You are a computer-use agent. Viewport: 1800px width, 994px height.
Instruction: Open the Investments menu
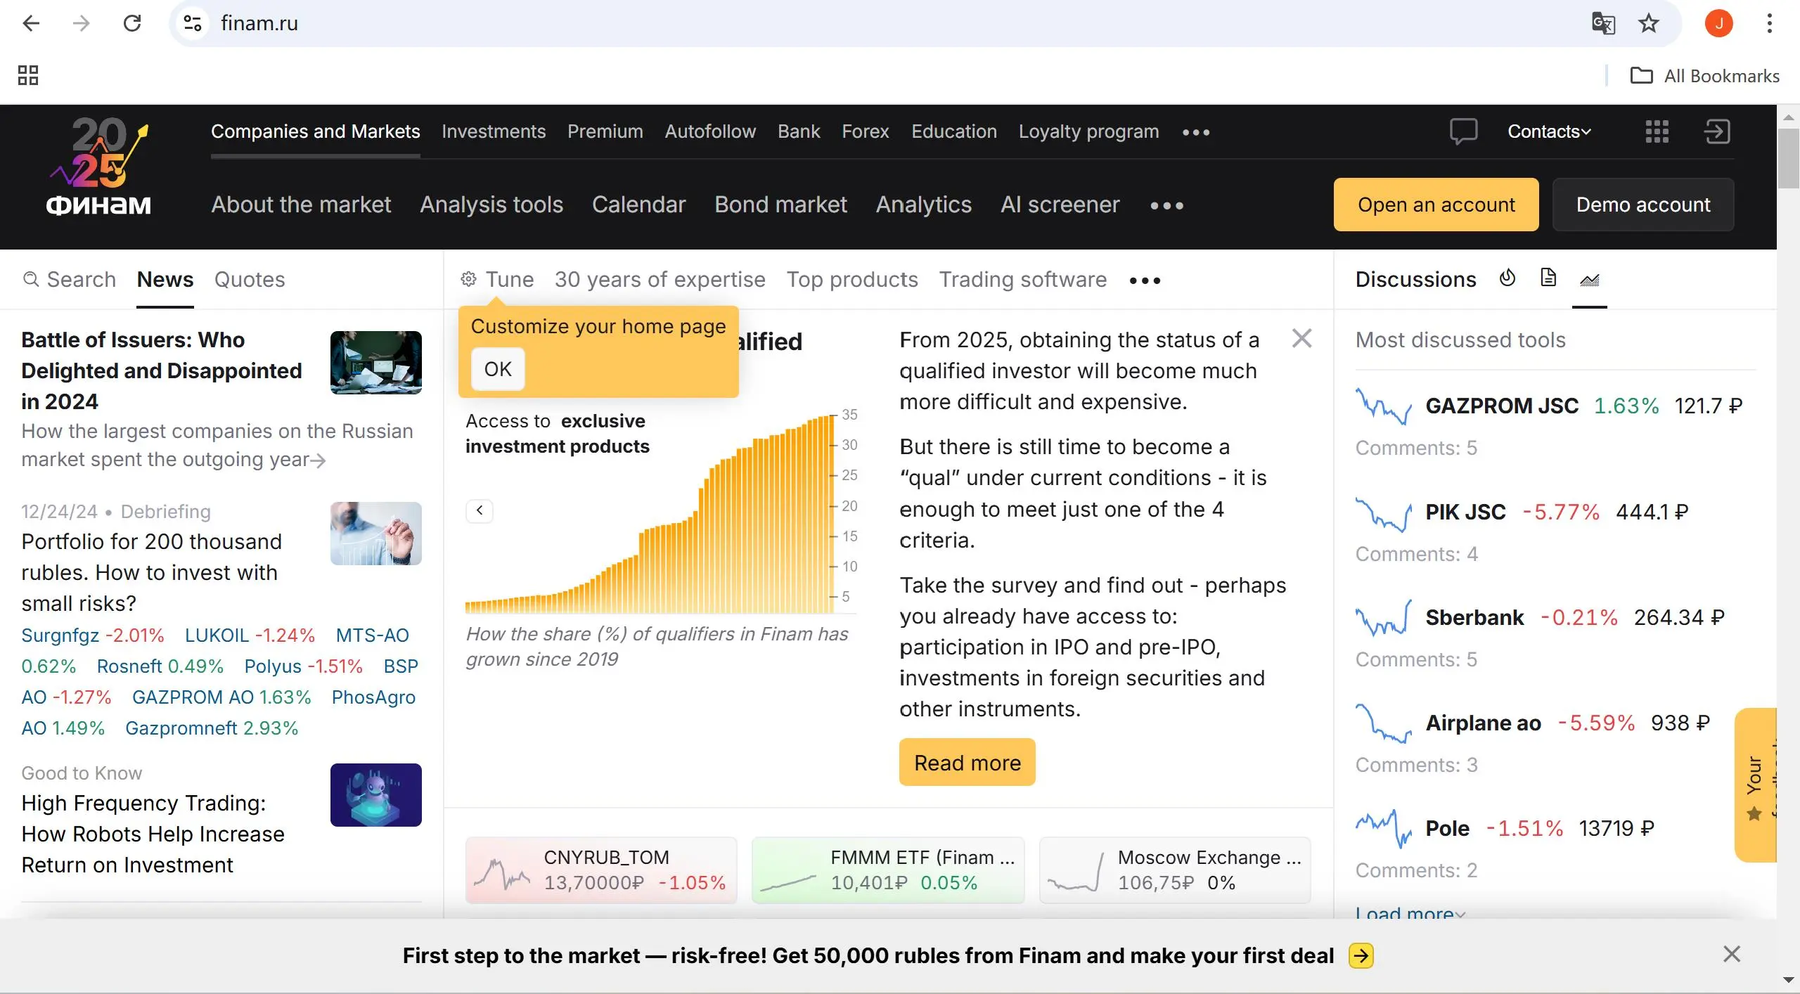pyautogui.click(x=494, y=131)
